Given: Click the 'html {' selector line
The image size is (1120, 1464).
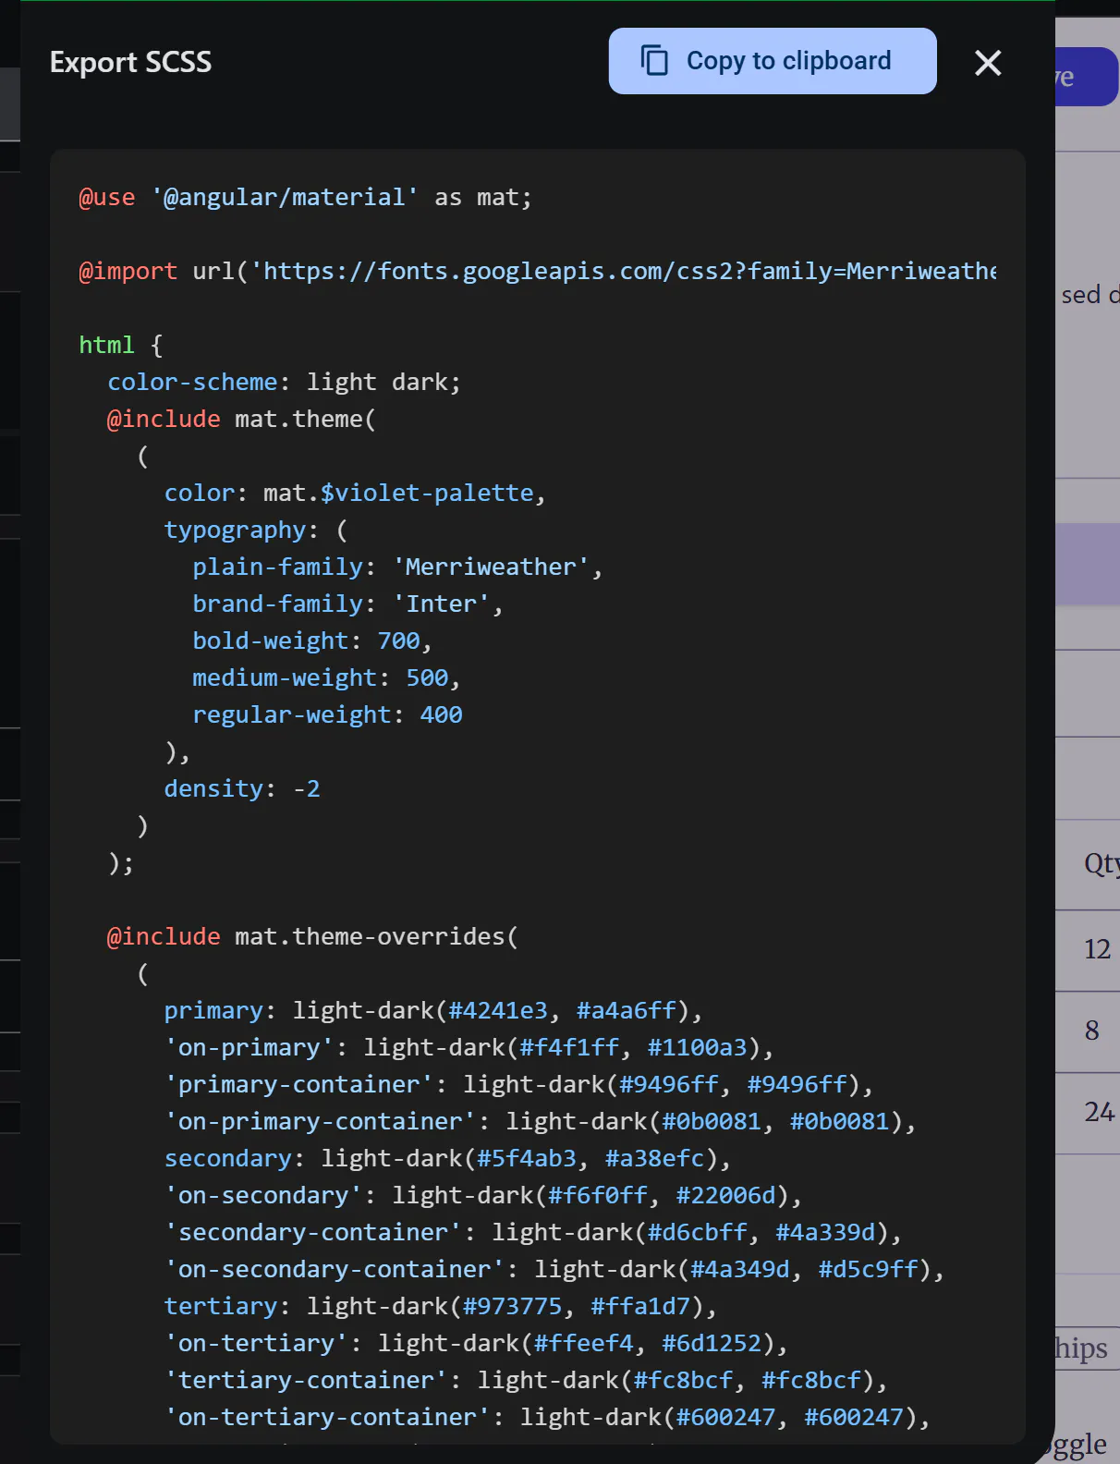Looking at the screenshot, I should [x=121, y=345].
